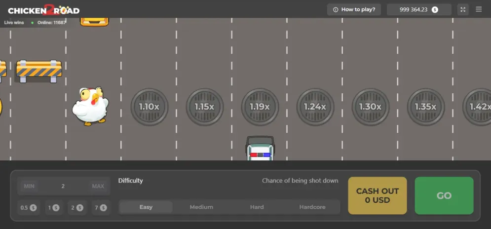Click the Chance of being shot down text
The height and width of the screenshot is (229, 491).
(x=300, y=181)
